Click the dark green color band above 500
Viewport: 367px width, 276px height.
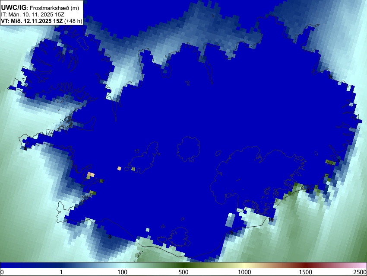point(183,266)
